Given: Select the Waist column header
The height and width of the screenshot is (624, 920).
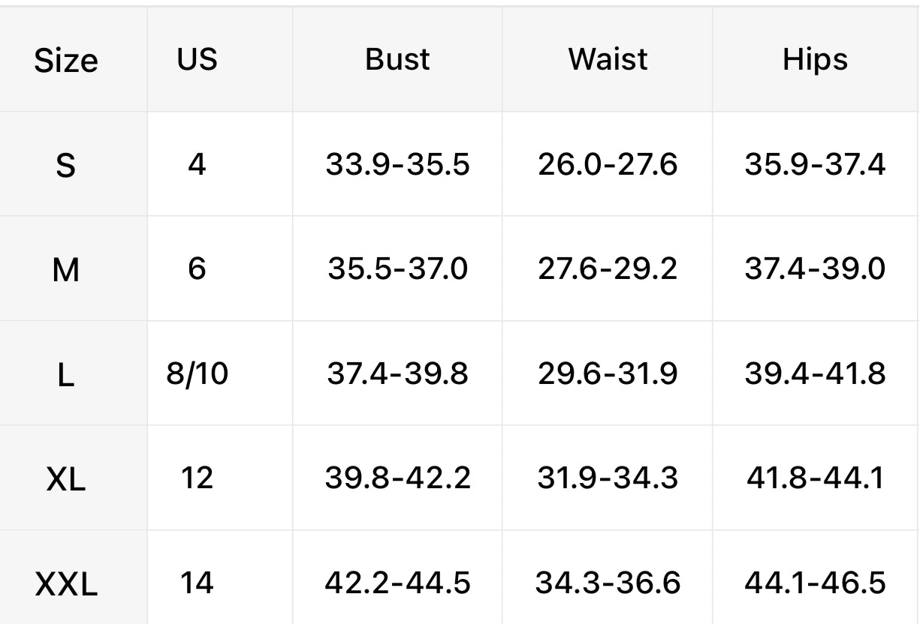Looking at the screenshot, I should 608,58.
